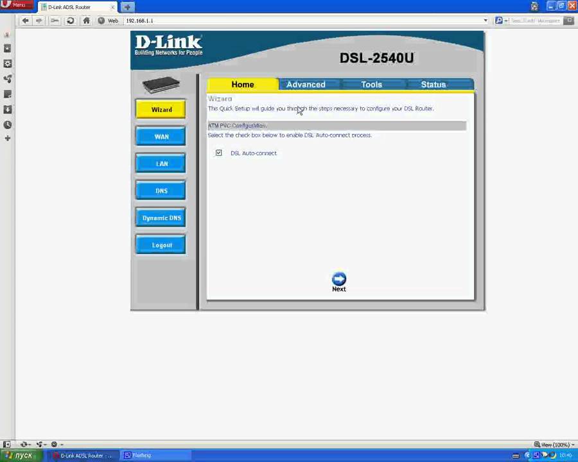Open the Opera Unite status bar menu
The width and height of the screenshot is (578, 462).
40,444
